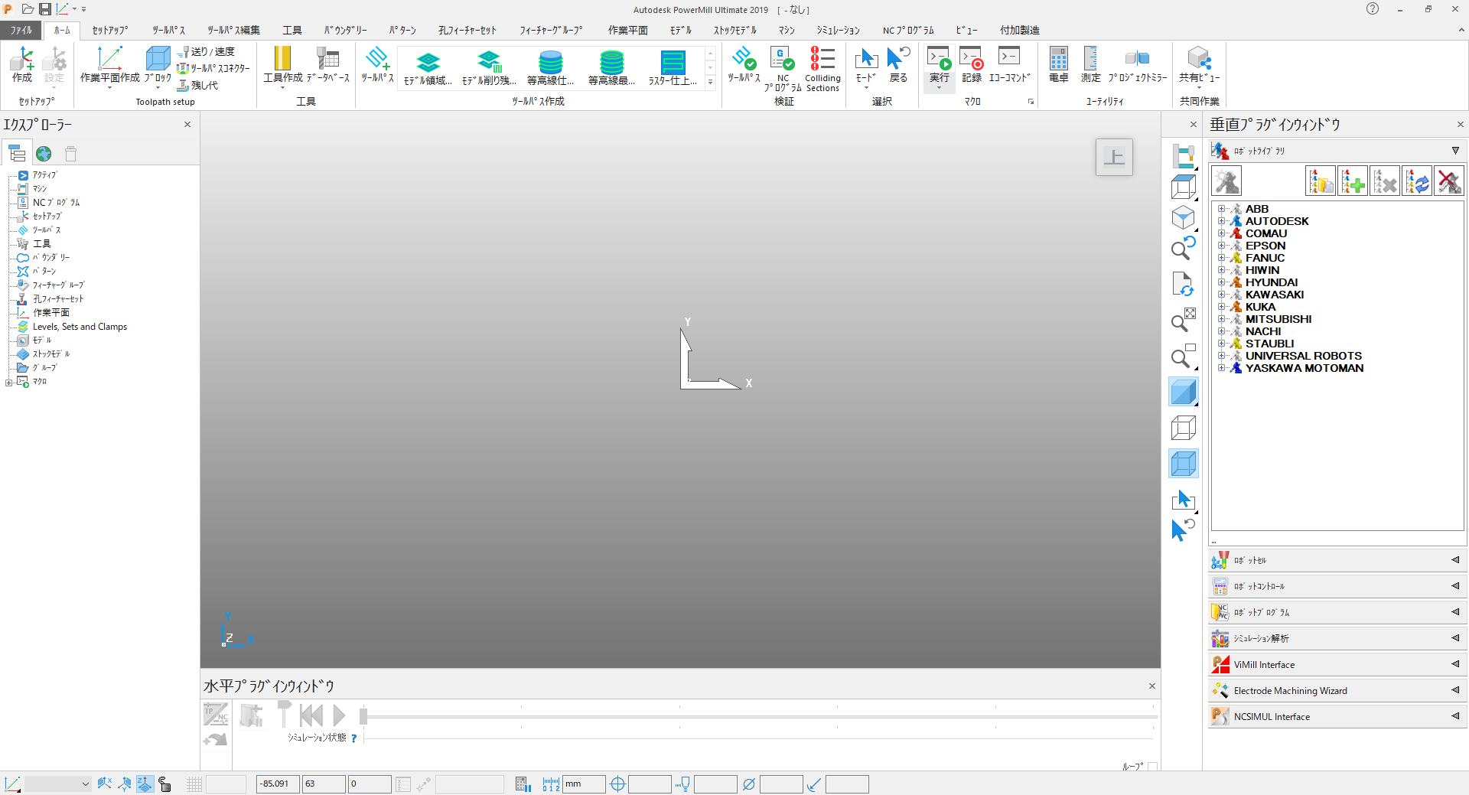Click the Measure tool (測定)

tap(1091, 65)
